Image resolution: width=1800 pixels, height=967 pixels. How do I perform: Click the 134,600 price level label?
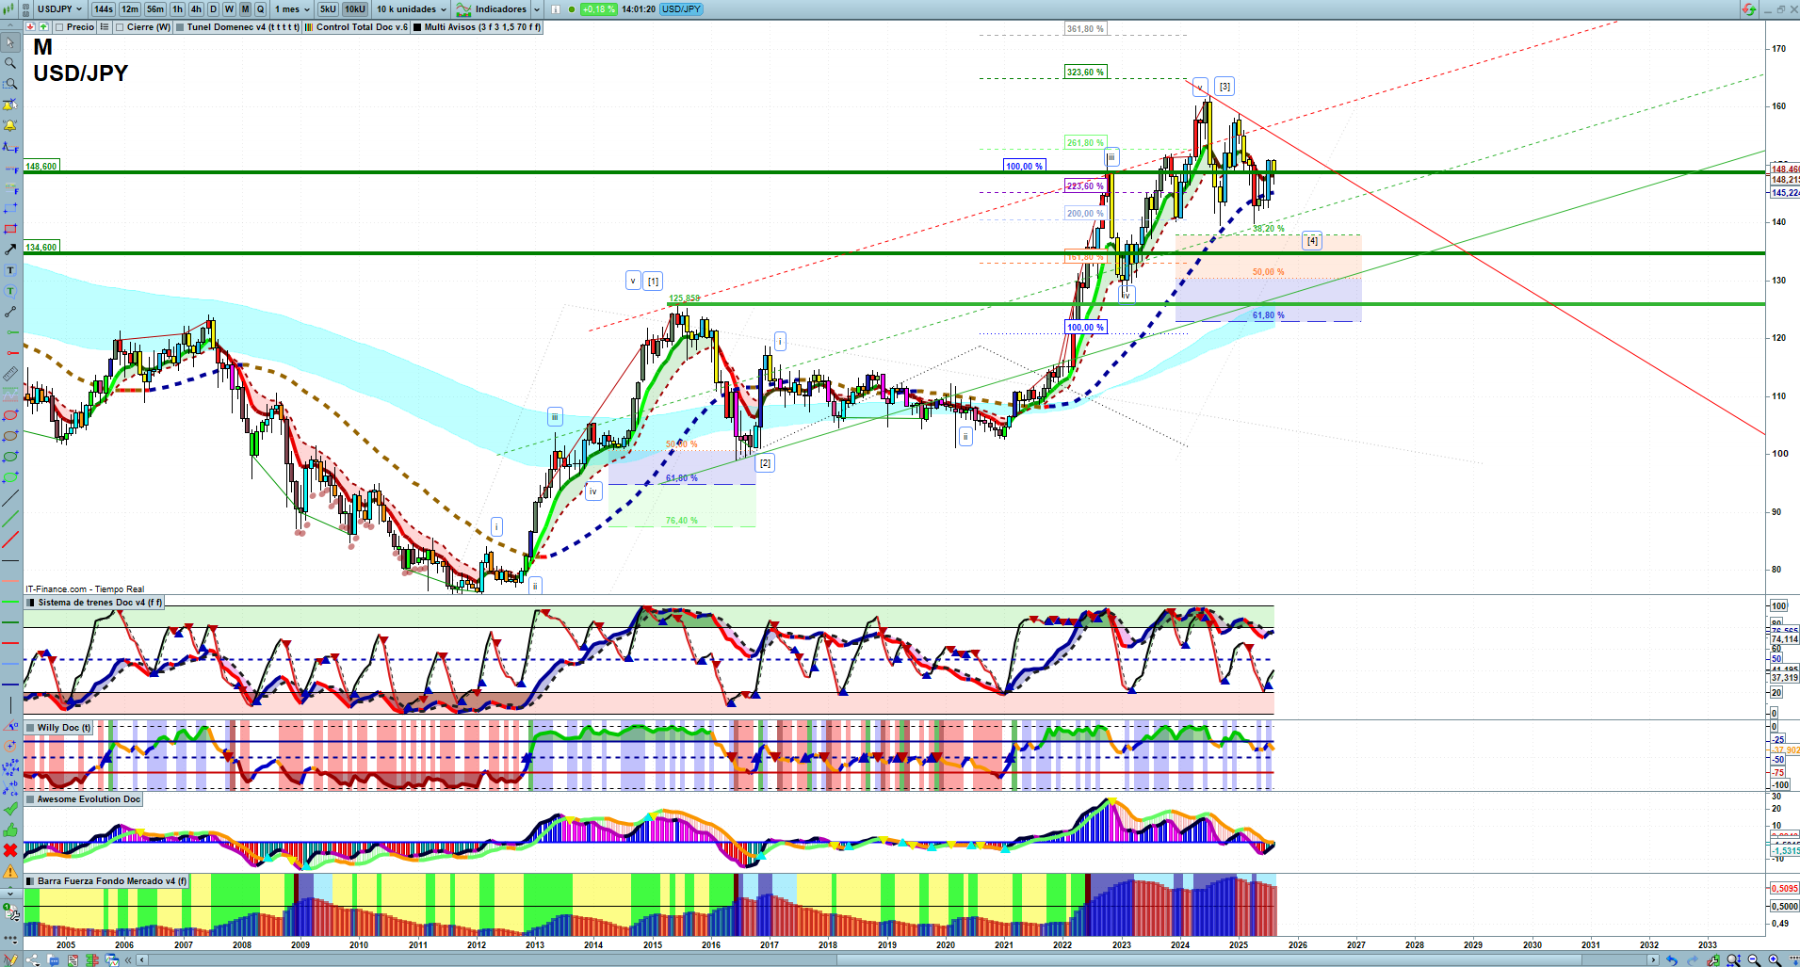point(41,248)
